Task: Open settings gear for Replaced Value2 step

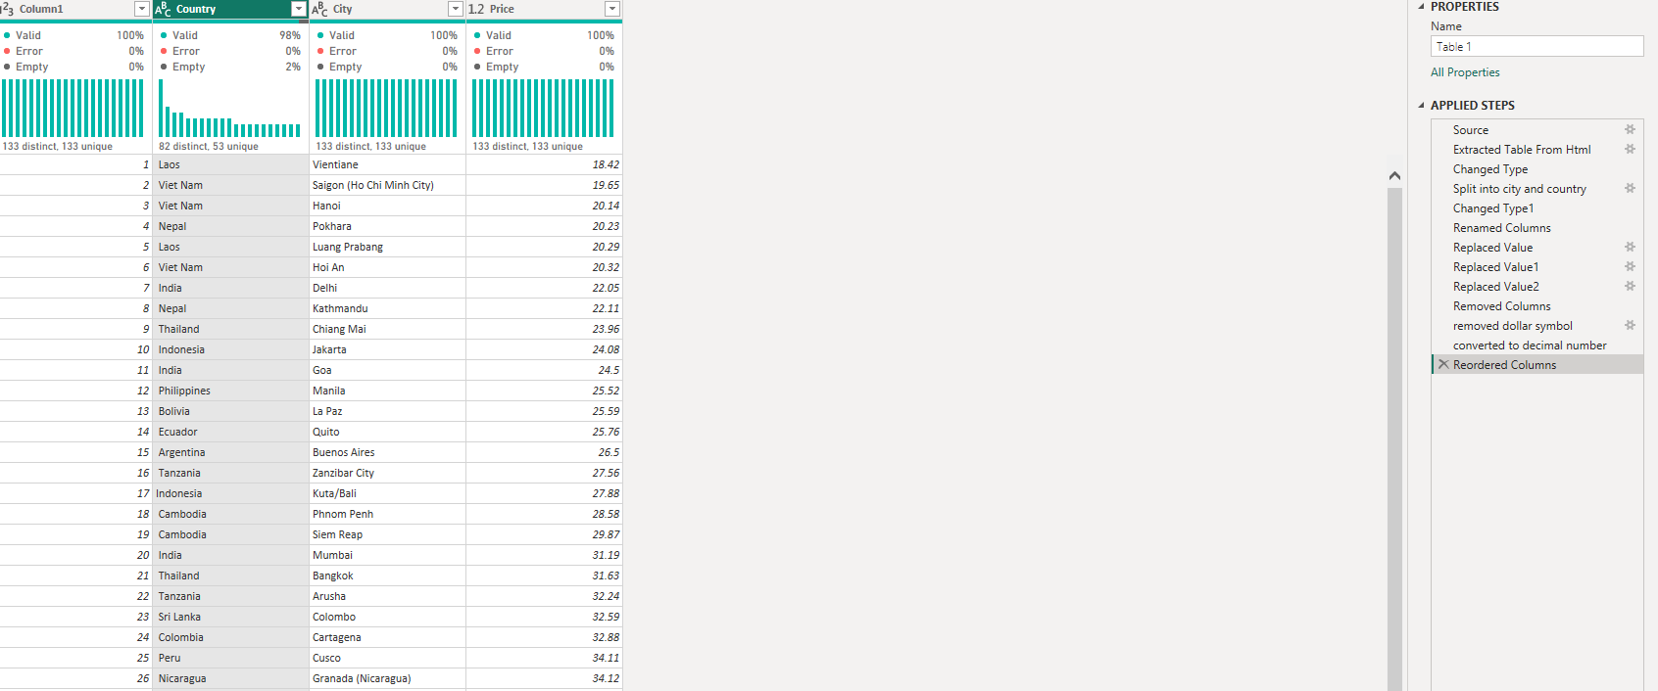Action: 1631,286
